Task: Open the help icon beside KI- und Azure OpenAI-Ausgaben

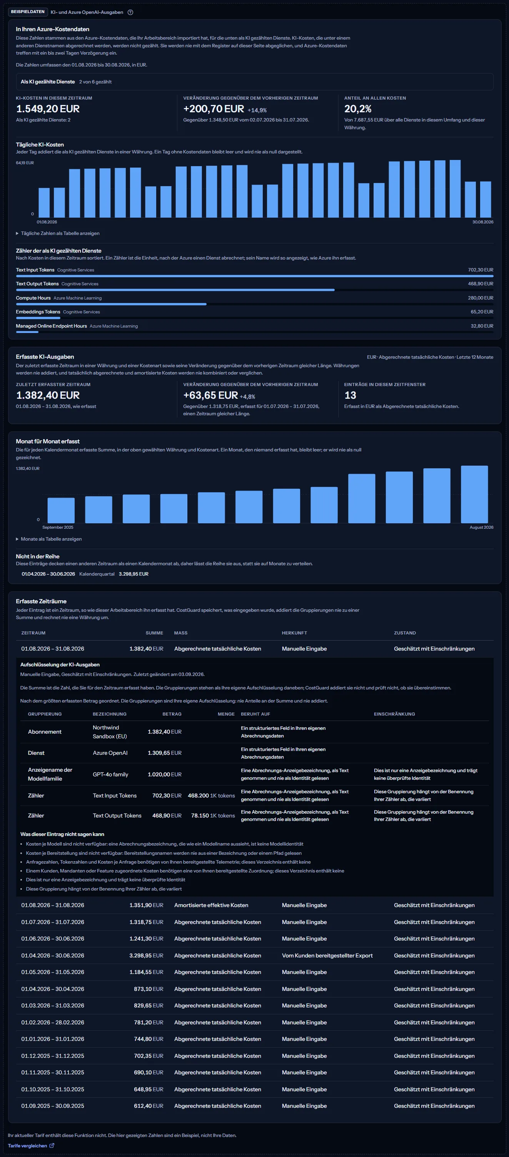Action: (130, 12)
